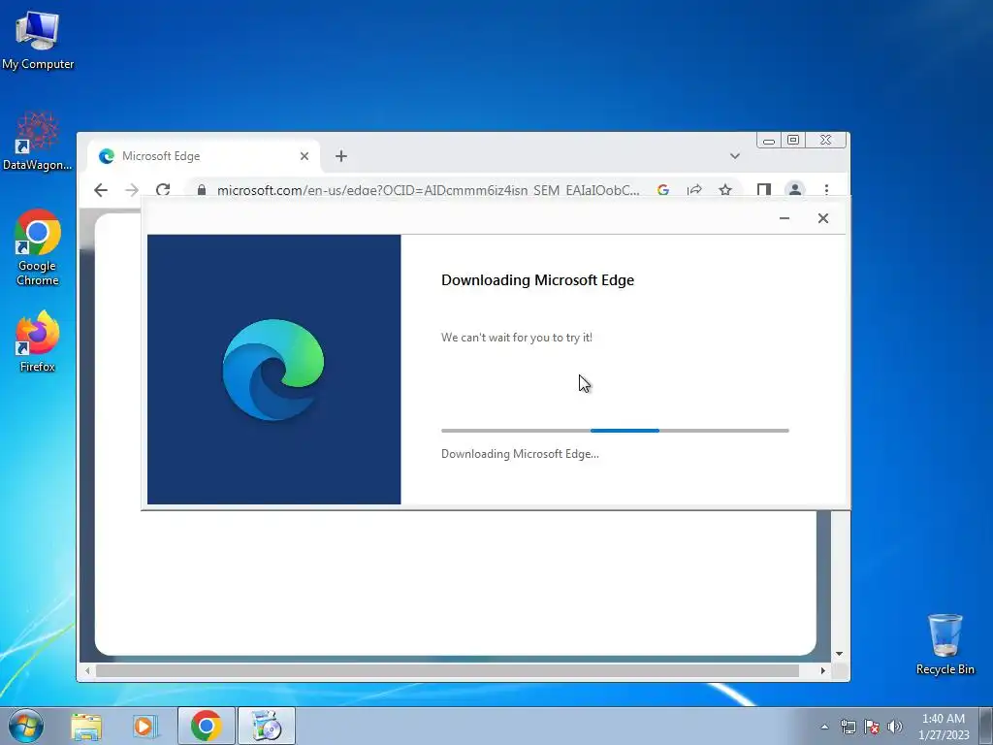
Task: Show hidden system tray icons
Action: coord(824,727)
